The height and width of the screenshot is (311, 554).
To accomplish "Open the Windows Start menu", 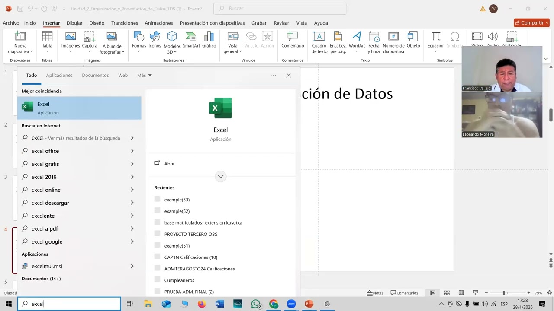I will click(8, 304).
